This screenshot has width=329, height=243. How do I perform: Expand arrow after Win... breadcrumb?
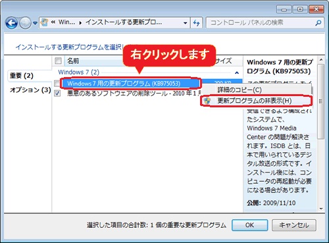(x=80, y=22)
